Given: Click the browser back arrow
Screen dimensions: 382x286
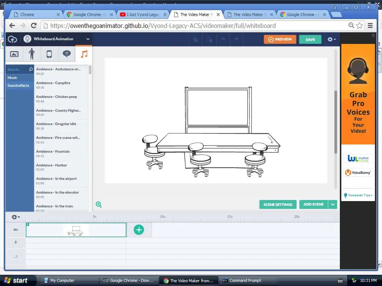Looking at the screenshot, I should tap(12, 26).
